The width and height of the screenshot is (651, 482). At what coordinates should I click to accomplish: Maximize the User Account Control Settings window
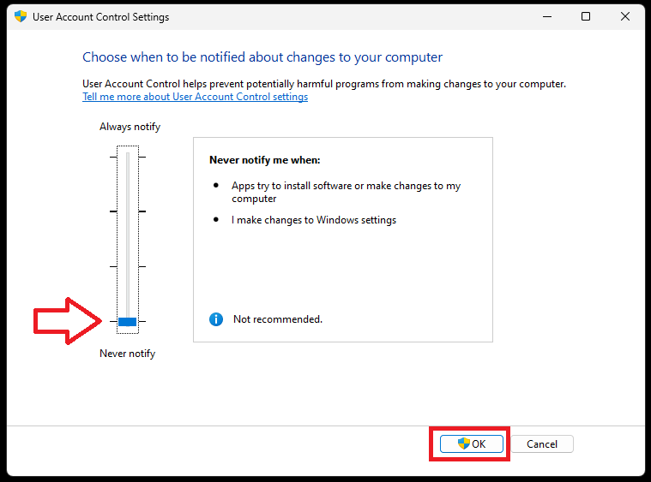pos(586,16)
